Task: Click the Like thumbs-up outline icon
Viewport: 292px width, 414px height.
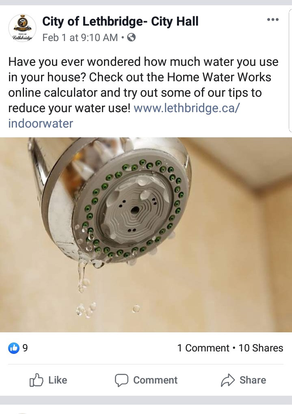Action: point(36,380)
